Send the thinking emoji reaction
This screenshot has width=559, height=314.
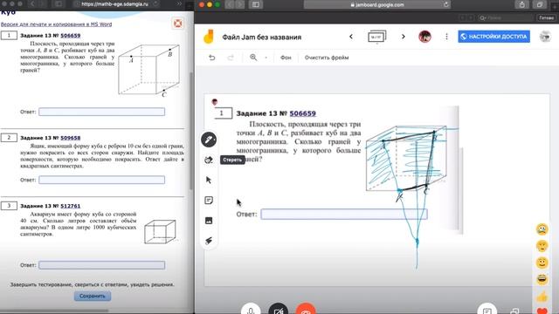542,246
